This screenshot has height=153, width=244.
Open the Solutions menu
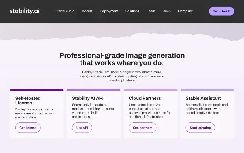[x=132, y=11]
